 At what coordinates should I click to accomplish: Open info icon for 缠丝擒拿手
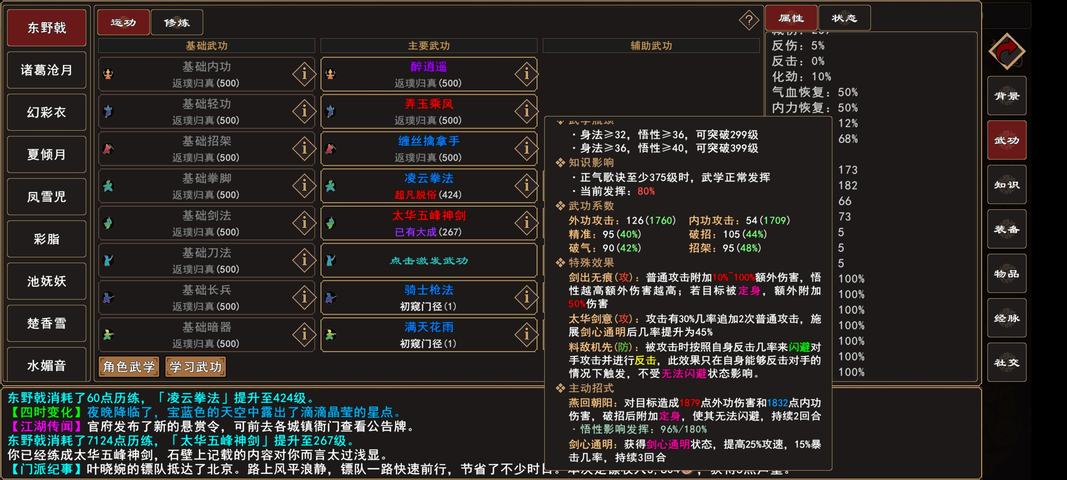(x=526, y=148)
